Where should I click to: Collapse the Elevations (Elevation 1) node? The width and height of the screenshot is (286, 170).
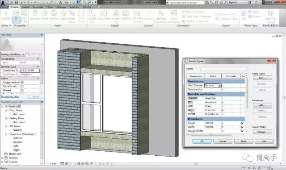pos(6,134)
